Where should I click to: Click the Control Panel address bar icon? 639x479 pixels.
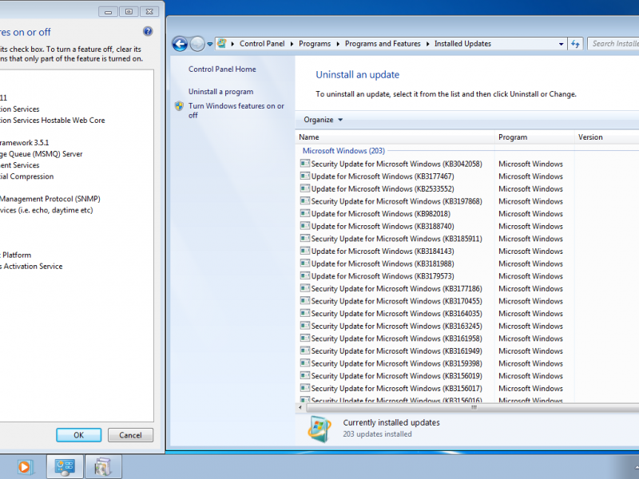click(222, 43)
